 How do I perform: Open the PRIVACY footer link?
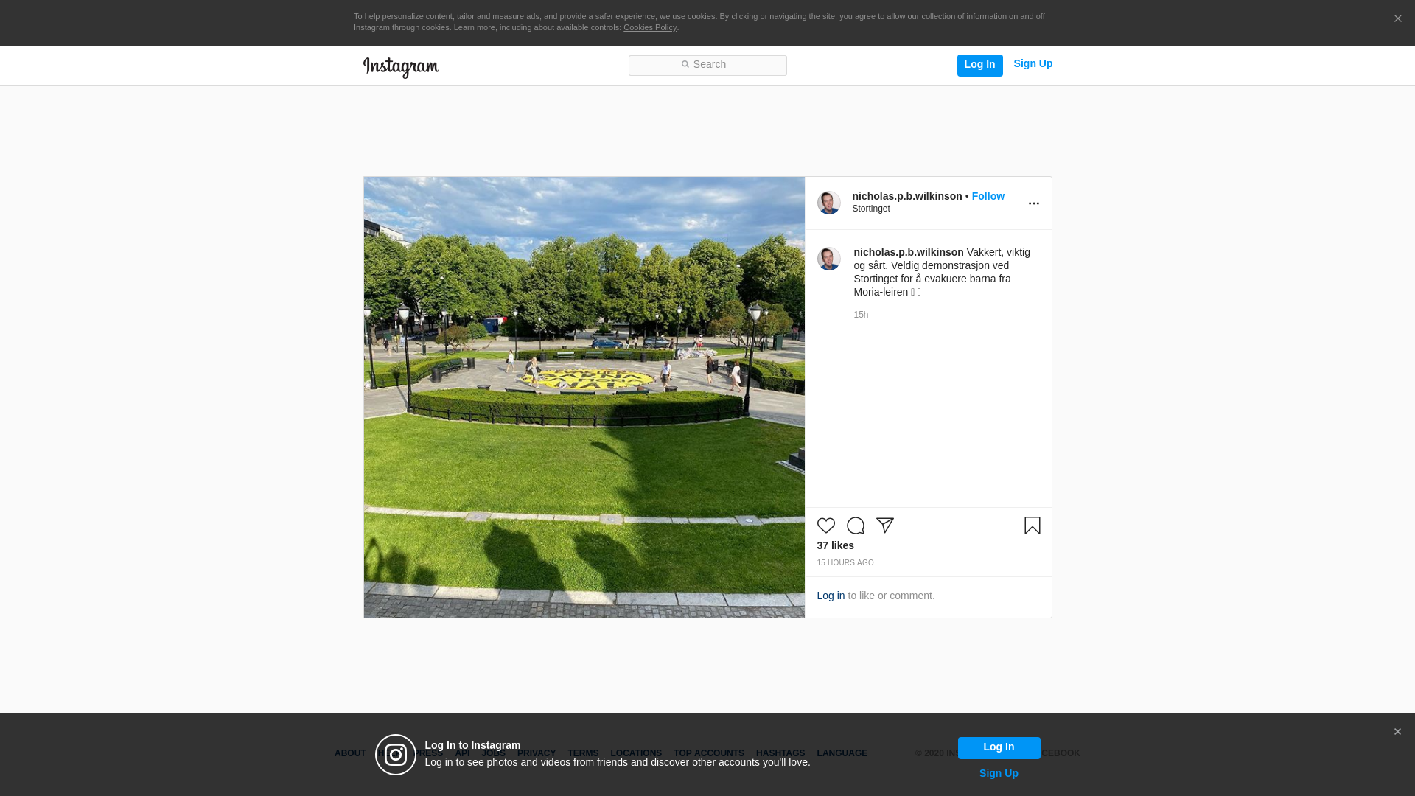click(x=537, y=753)
